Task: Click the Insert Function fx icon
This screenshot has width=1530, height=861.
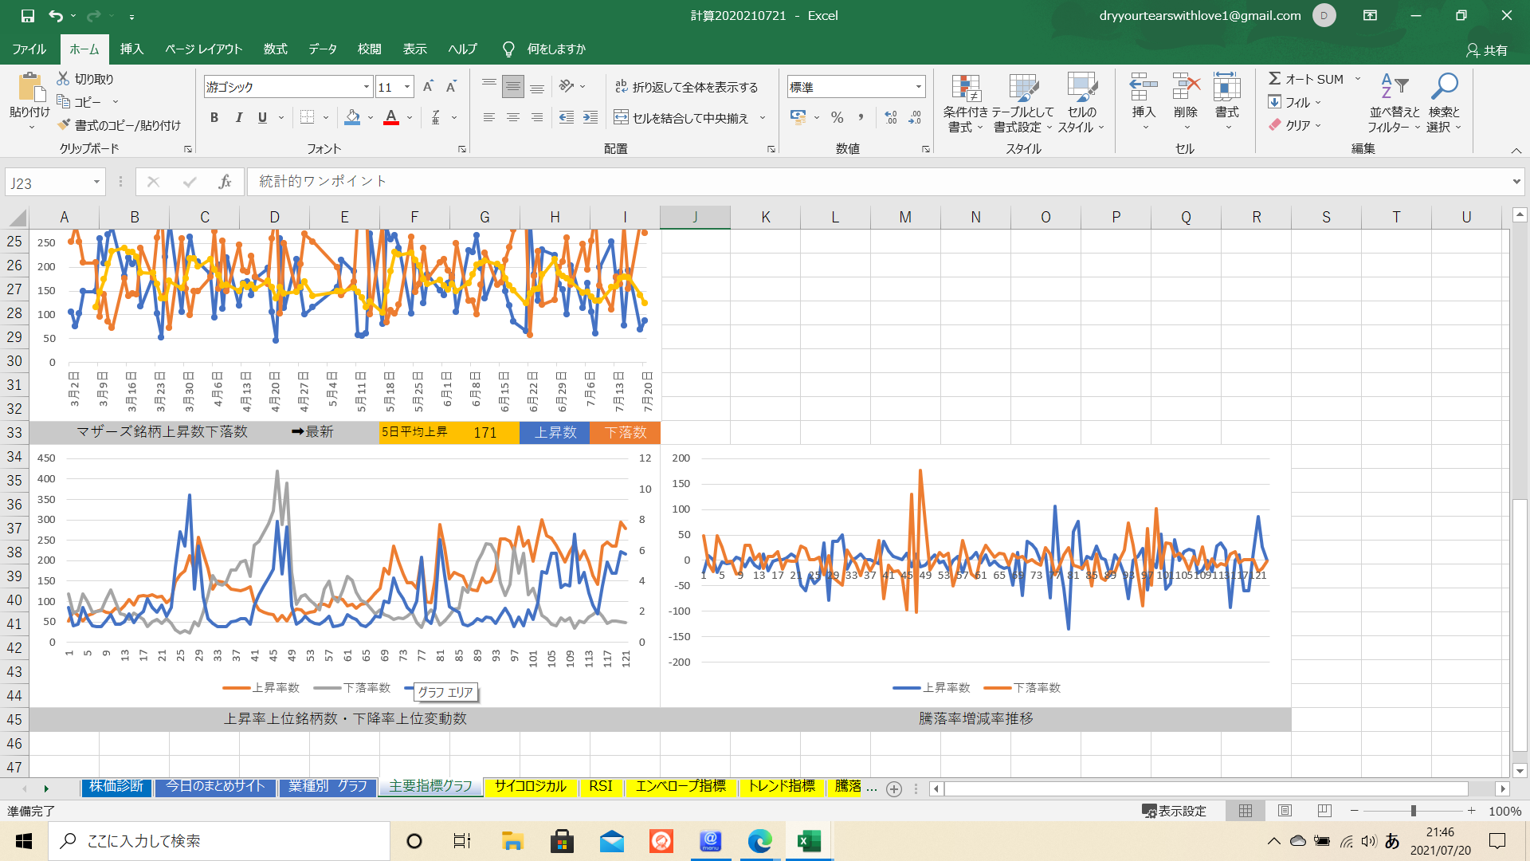Action: click(226, 182)
